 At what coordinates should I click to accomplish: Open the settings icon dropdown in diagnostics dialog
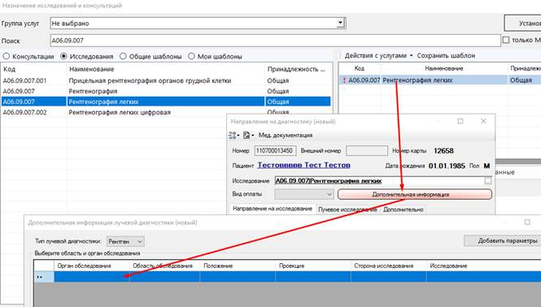click(233, 136)
